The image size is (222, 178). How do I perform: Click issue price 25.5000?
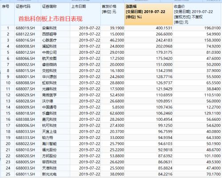pos(117,168)
